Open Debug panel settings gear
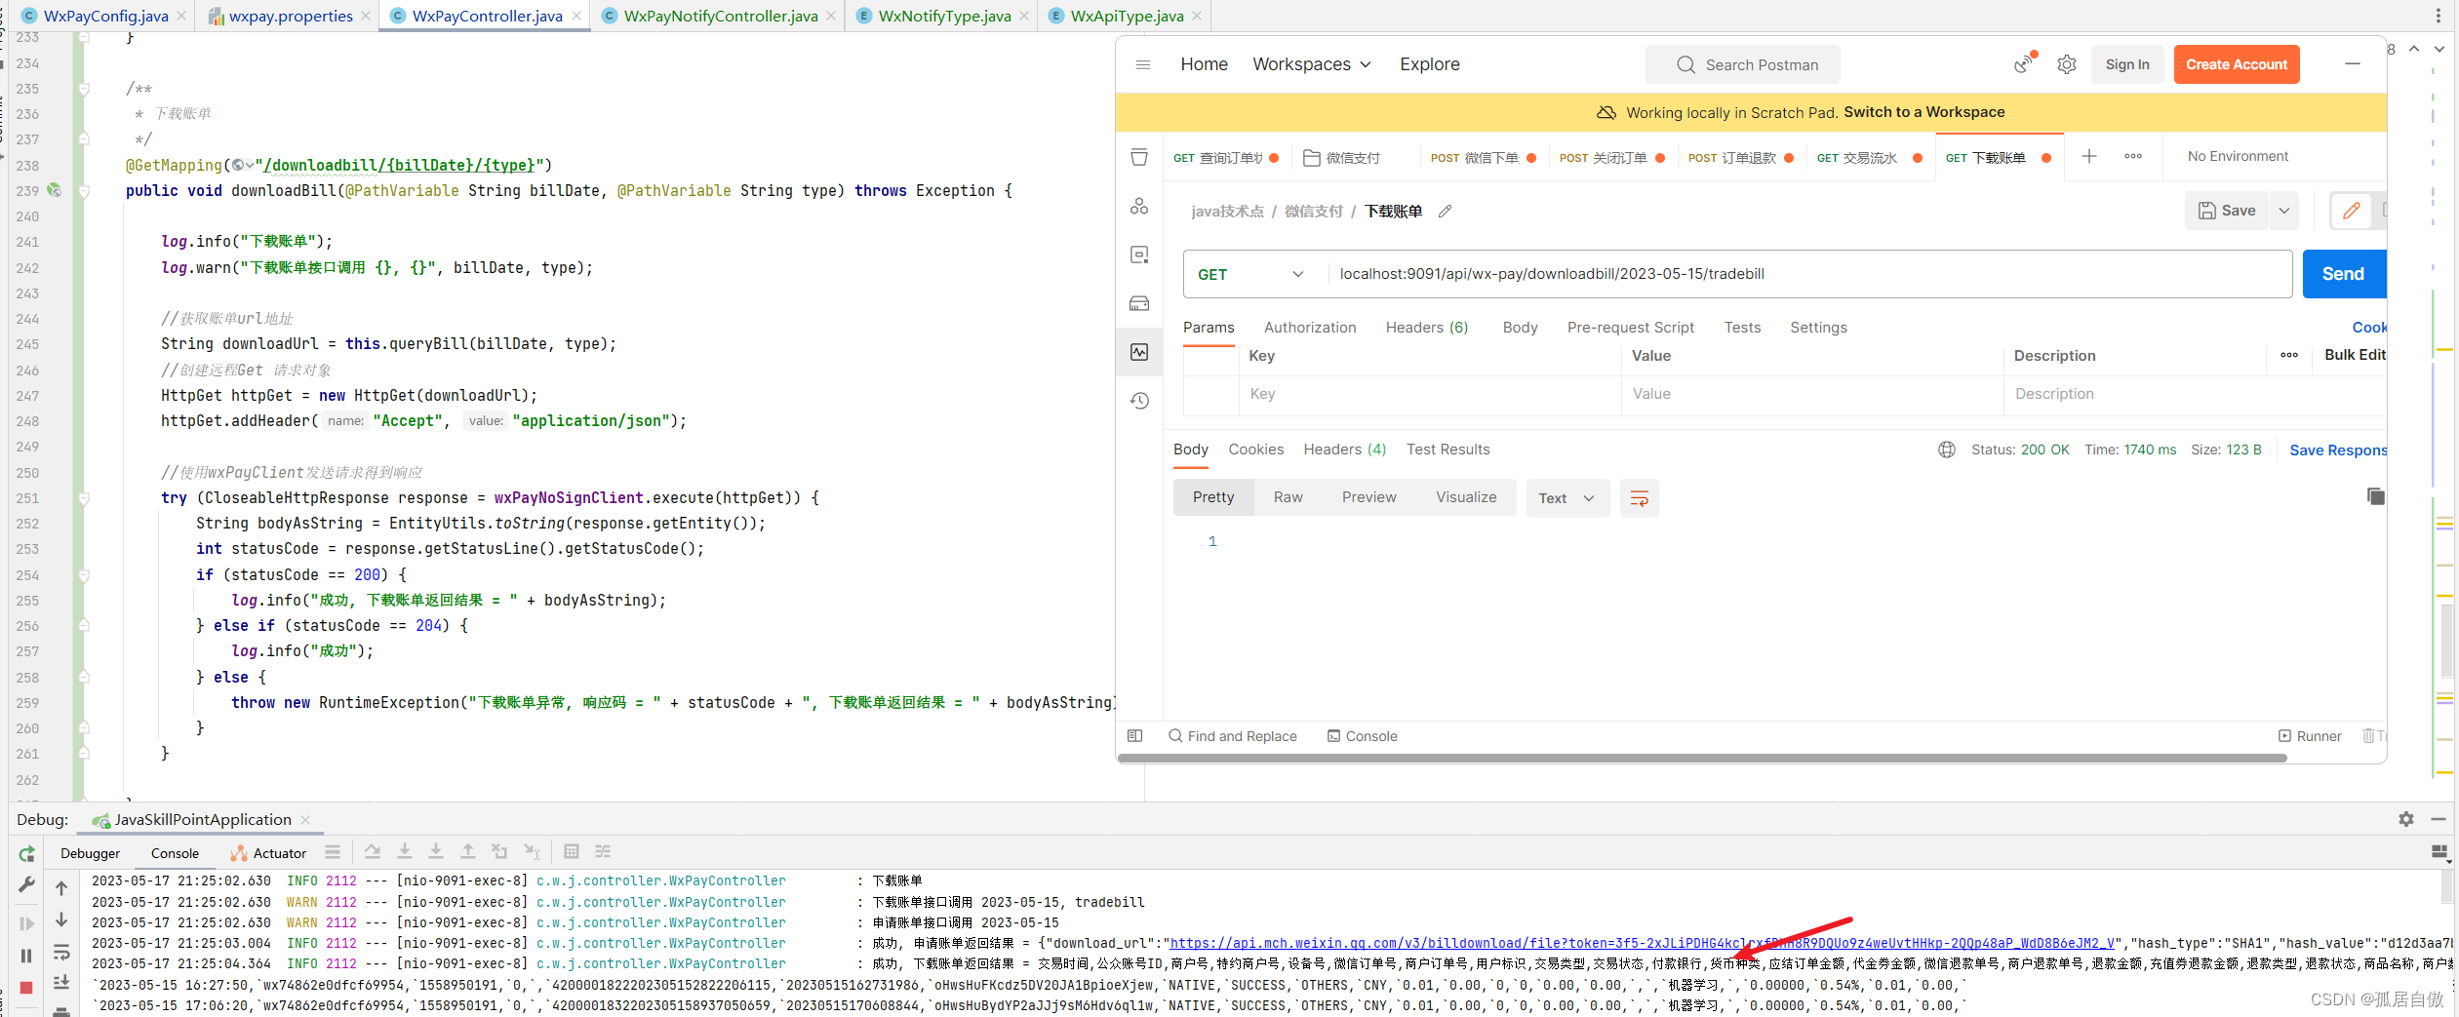 pos(2405,819)
